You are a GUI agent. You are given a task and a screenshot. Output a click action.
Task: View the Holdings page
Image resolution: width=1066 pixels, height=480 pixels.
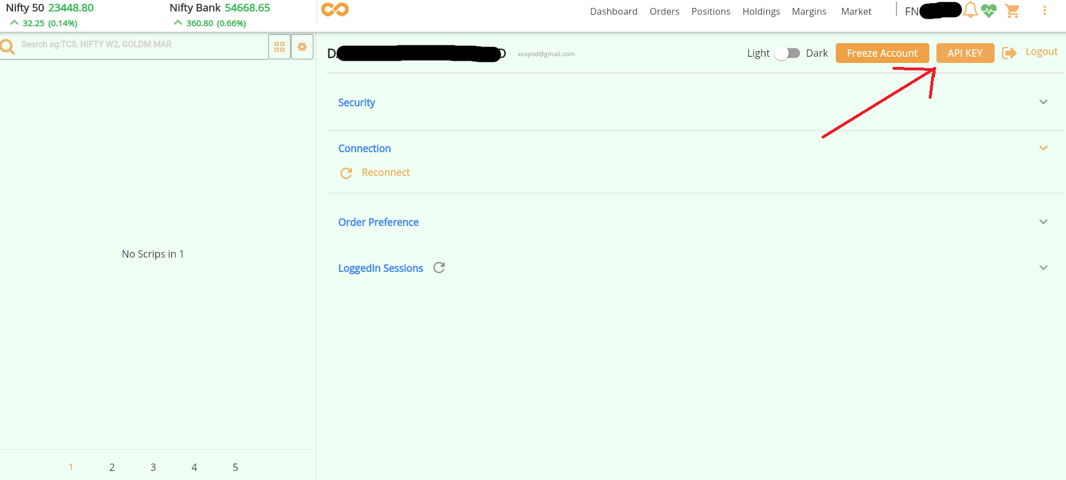pos(761,11)
